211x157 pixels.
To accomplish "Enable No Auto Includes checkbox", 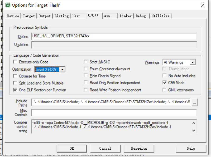I will pos(164,76).
